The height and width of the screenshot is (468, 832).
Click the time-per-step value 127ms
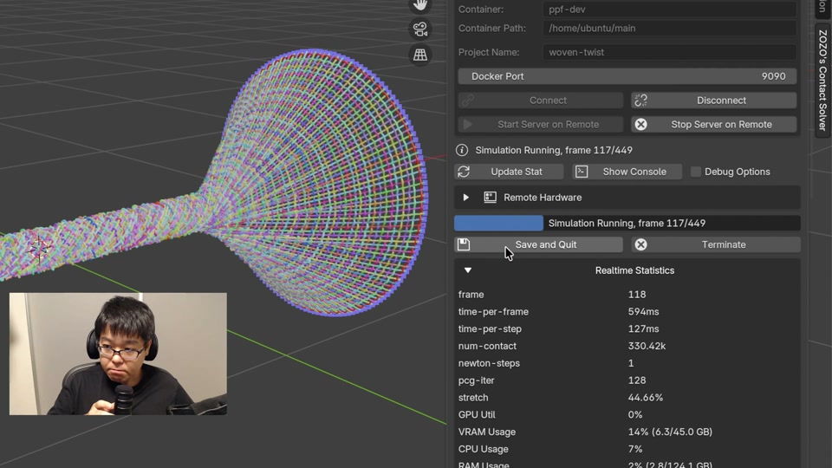[x=643, y=329]
